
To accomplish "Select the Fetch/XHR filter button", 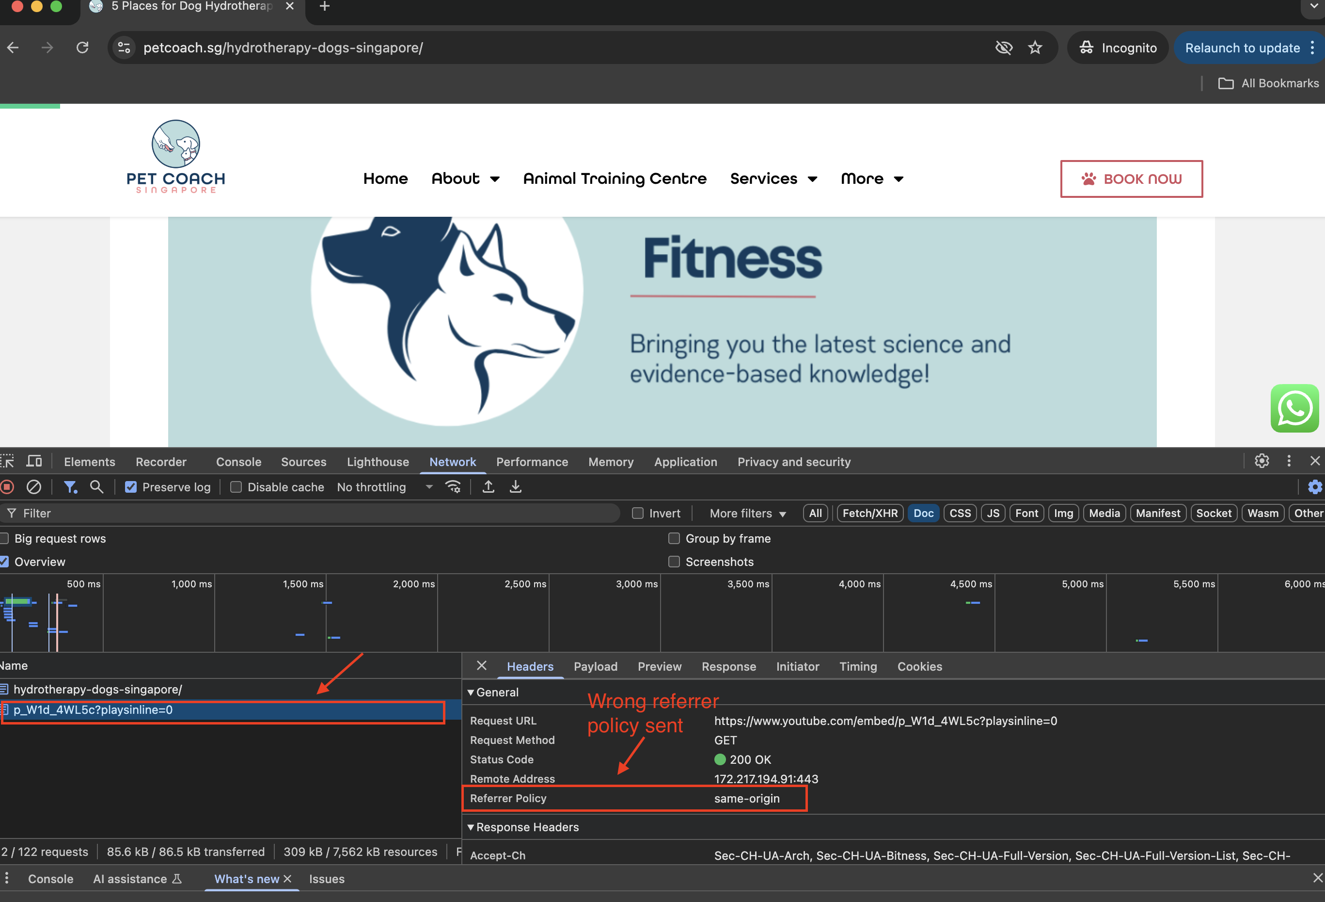I will [869, 514].
